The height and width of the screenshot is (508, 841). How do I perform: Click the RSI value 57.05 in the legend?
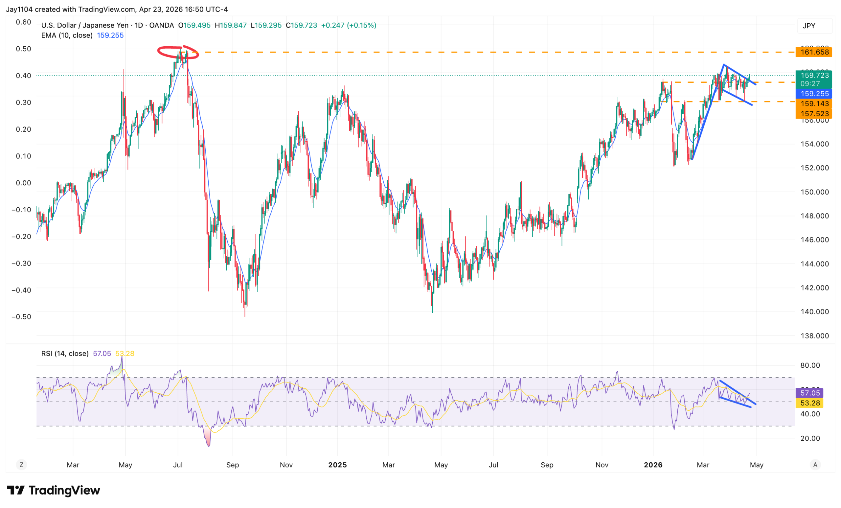coord(102,353)
